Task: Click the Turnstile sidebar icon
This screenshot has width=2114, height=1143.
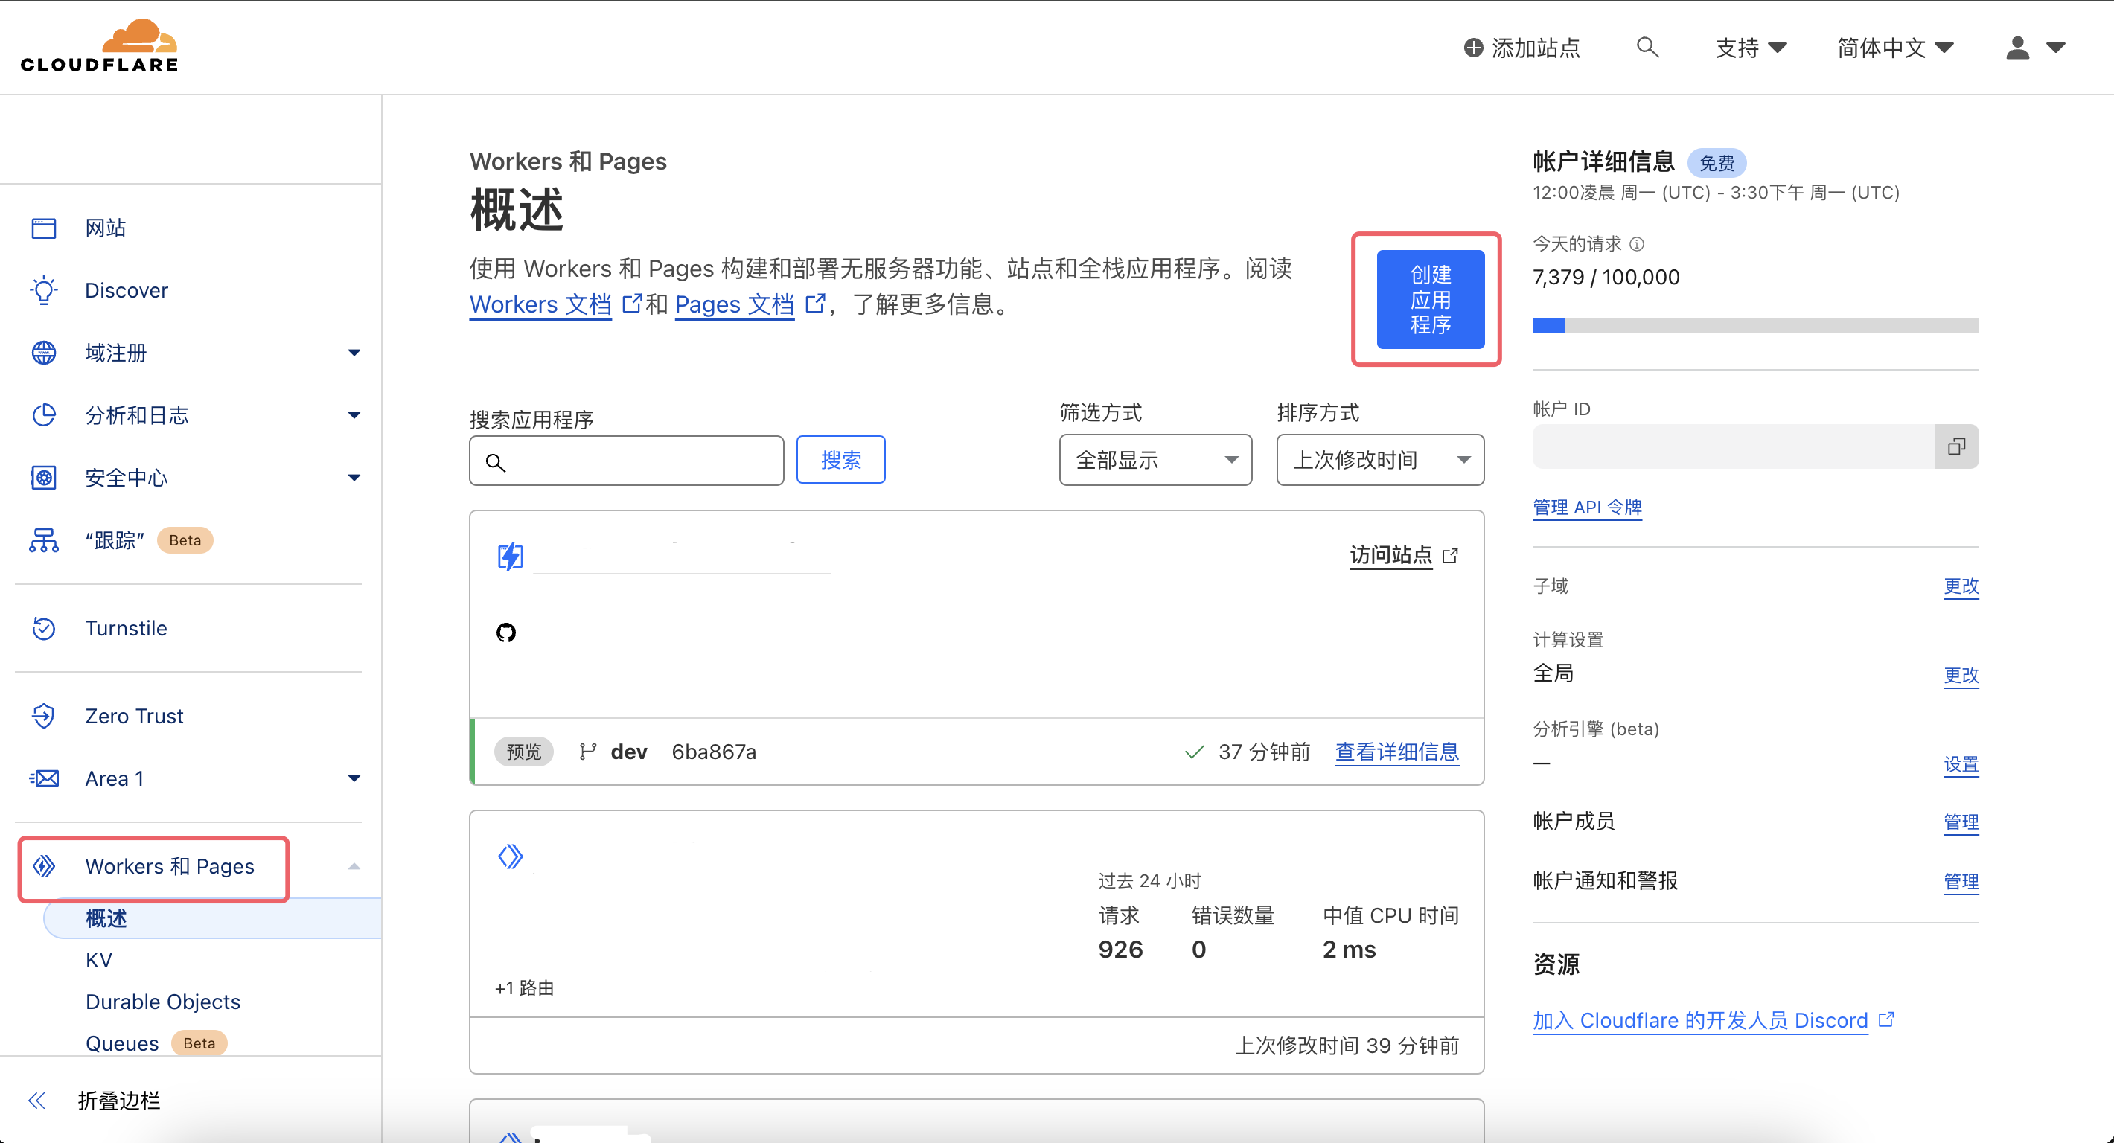Action: (43, 629)
